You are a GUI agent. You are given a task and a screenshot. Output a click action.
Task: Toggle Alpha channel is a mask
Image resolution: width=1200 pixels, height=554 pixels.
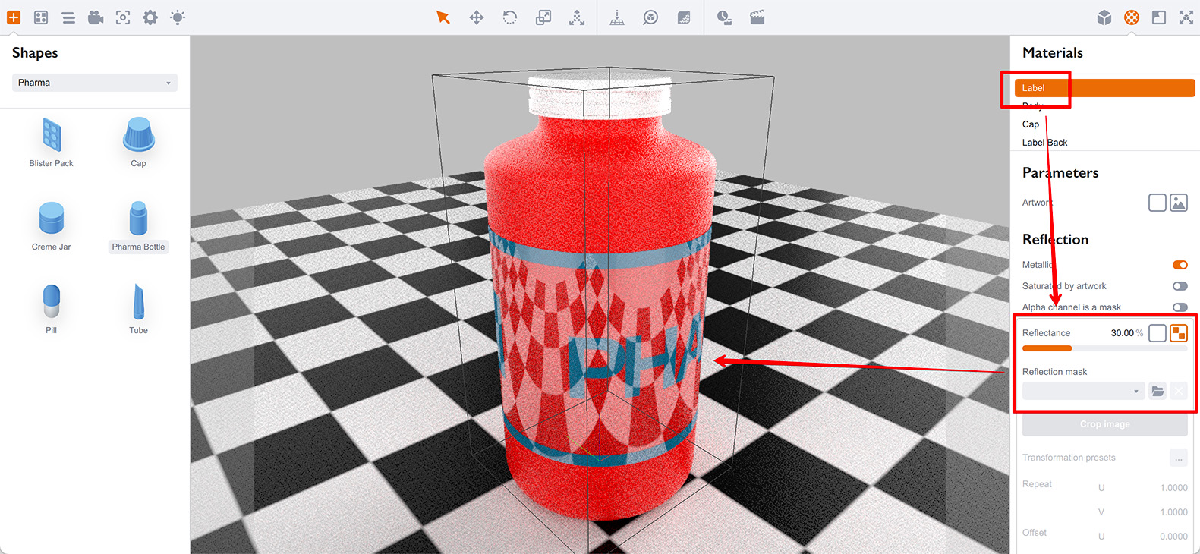[x=1180, y=307]
